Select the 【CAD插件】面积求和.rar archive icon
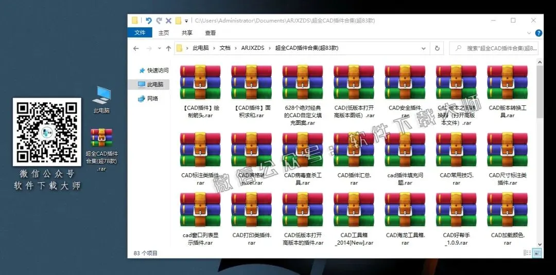556x275 pixels. [251, 82]
